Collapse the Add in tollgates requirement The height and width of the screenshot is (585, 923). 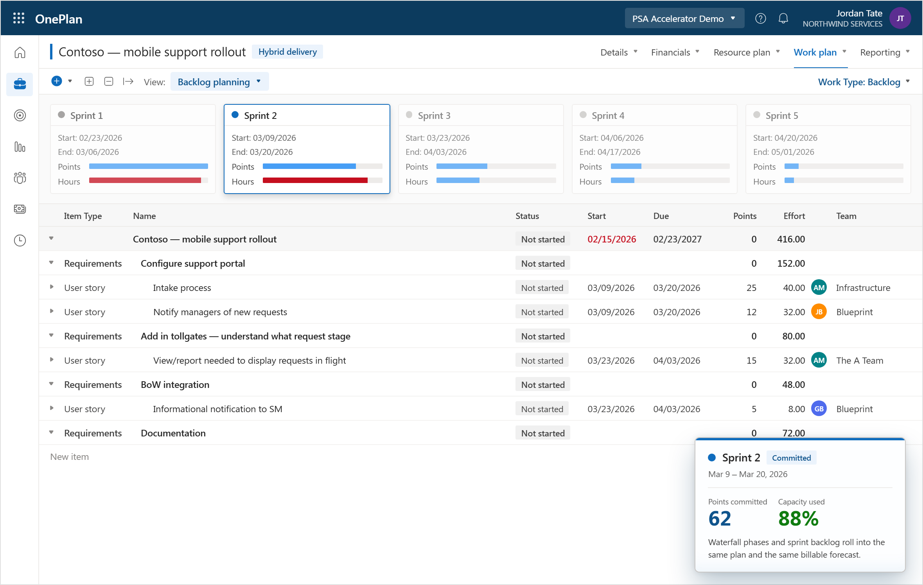click(51, 335)
